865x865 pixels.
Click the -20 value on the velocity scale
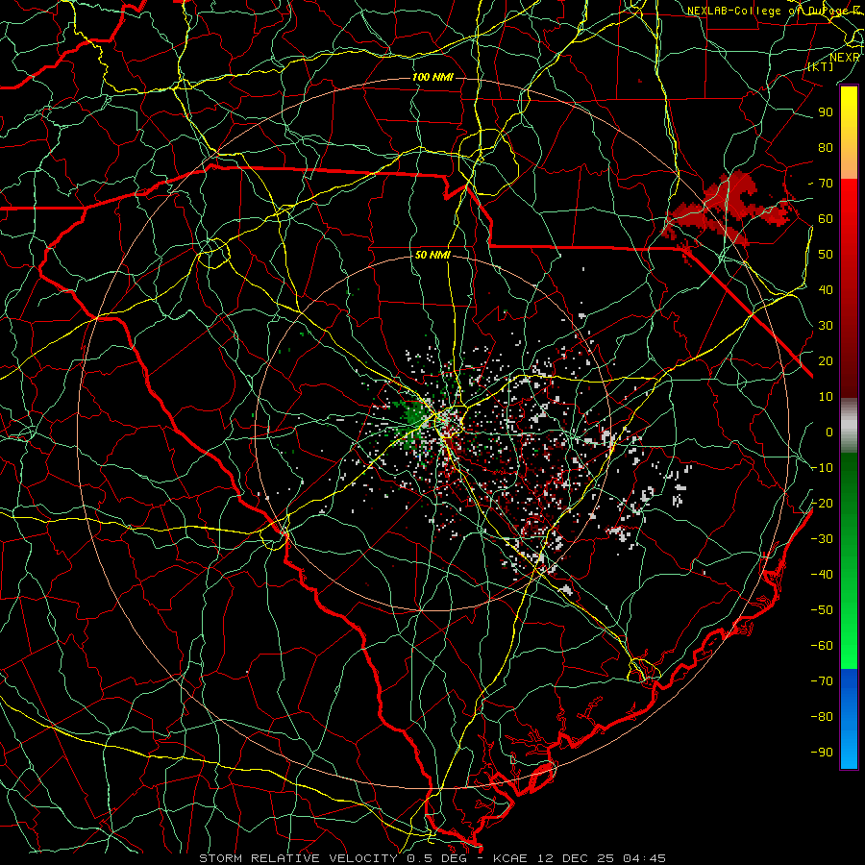point(822,503)
